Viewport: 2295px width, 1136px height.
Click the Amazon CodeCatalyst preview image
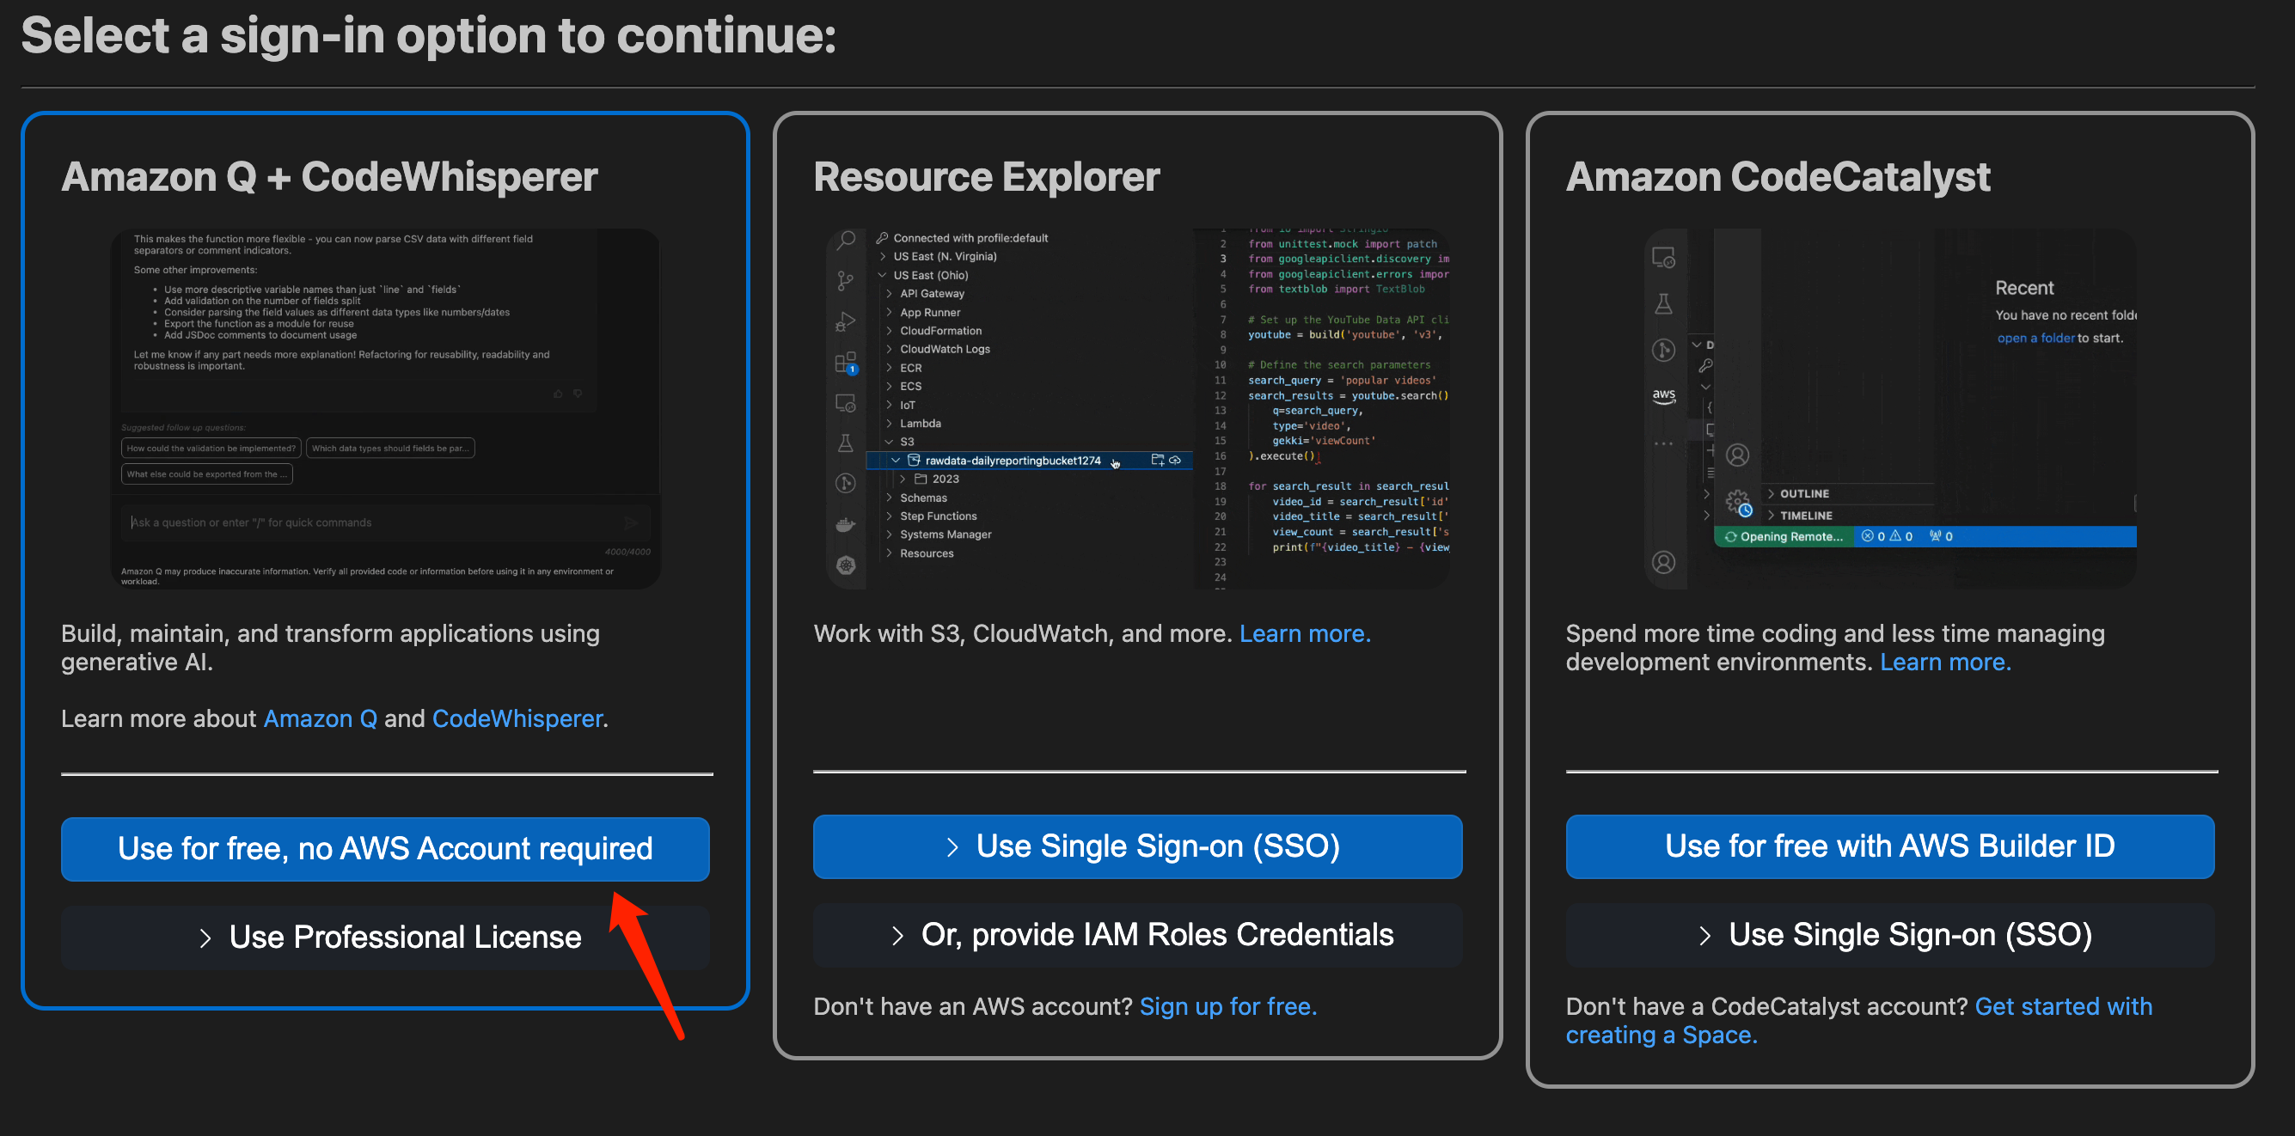pyautogui.click(x=1889, y=408)
